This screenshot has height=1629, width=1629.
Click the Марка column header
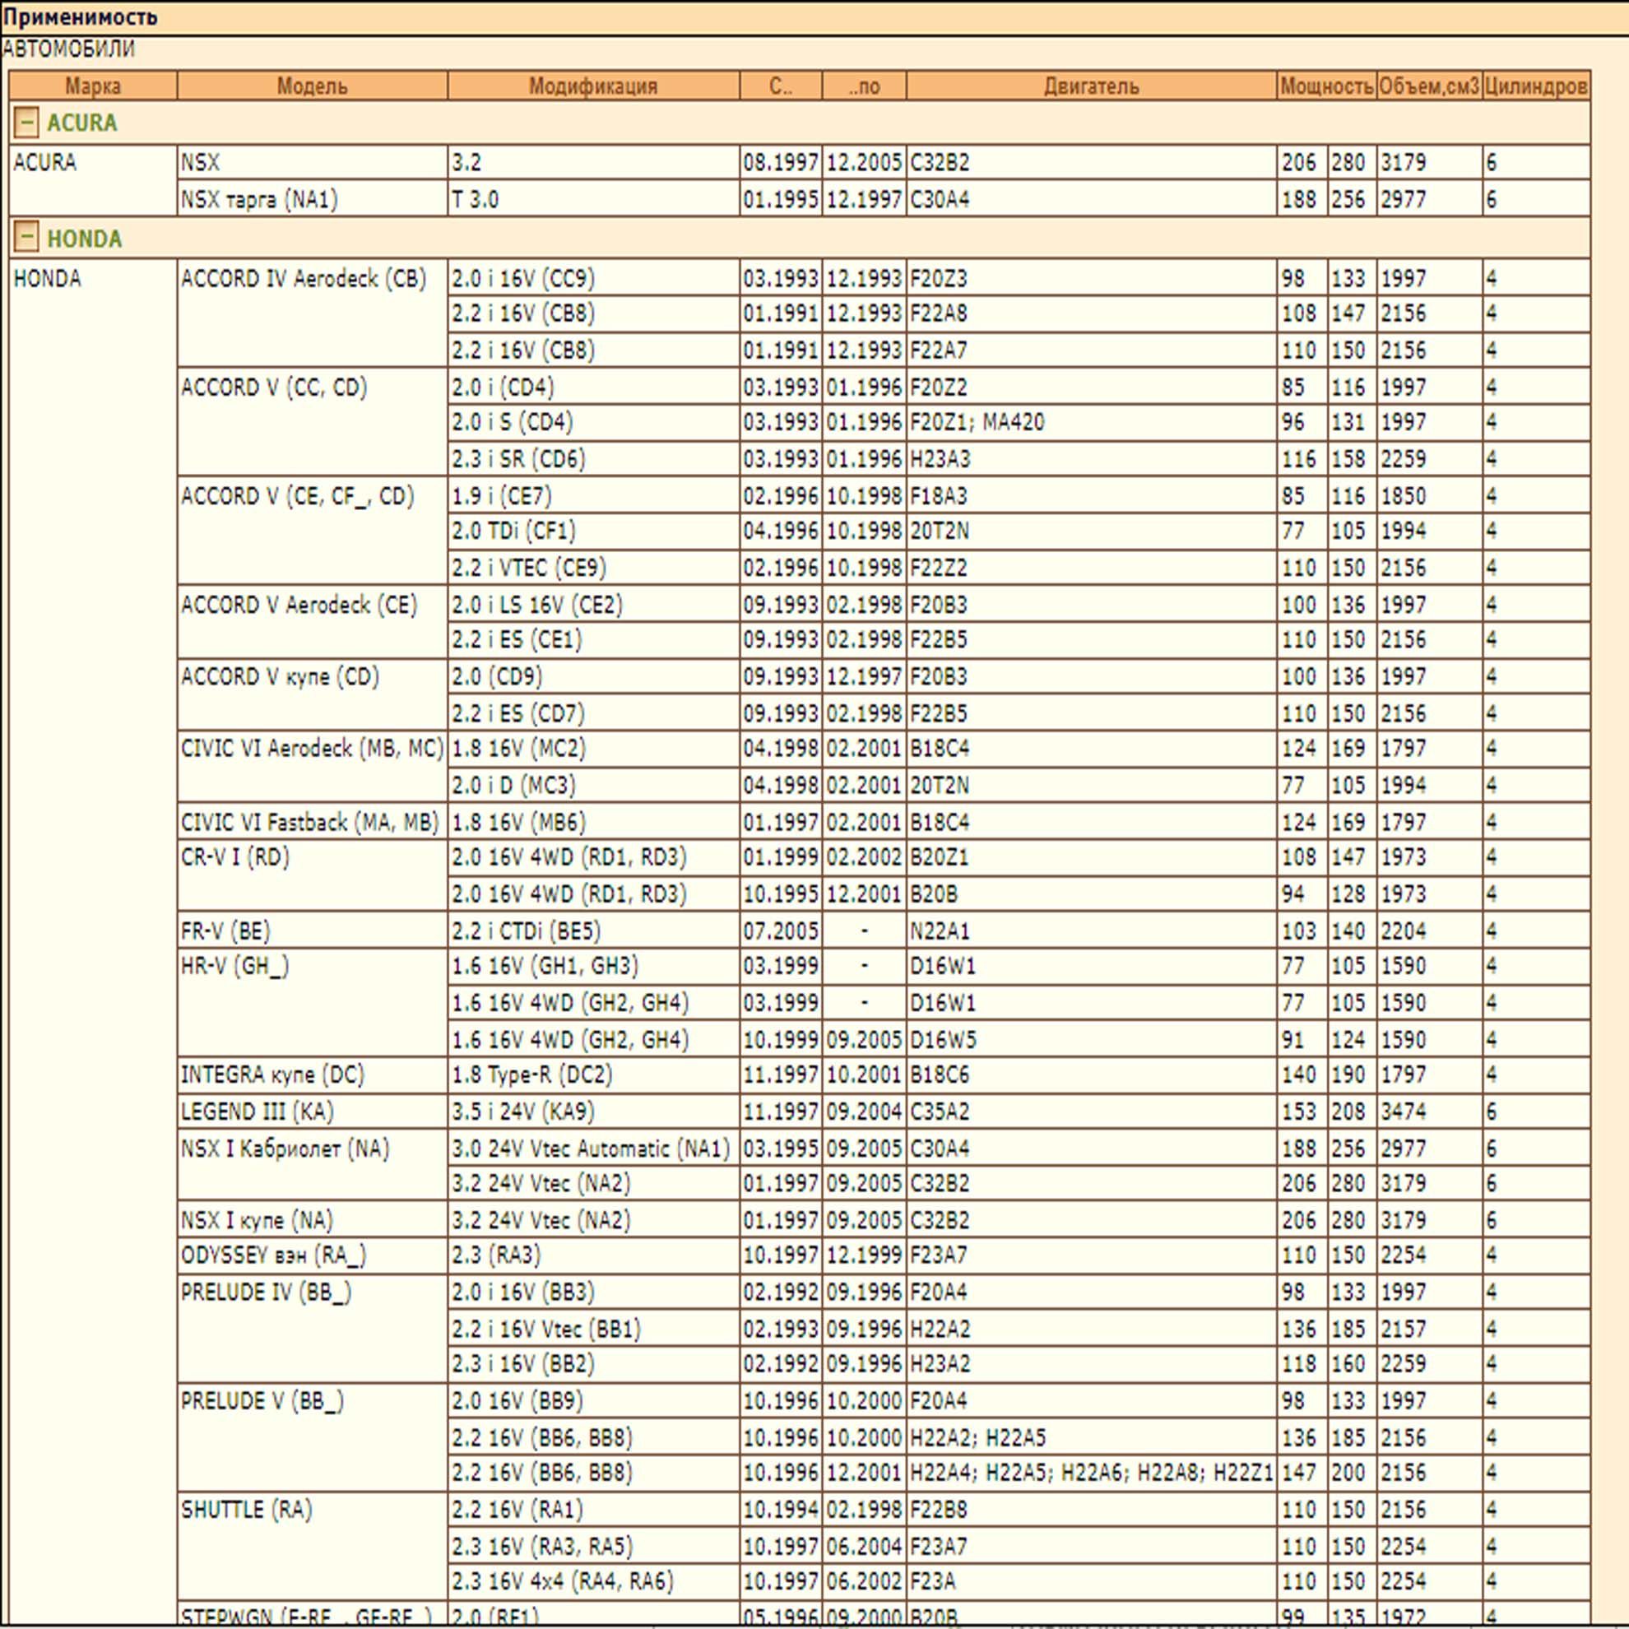pyautogui.click(x=93, y=86)
